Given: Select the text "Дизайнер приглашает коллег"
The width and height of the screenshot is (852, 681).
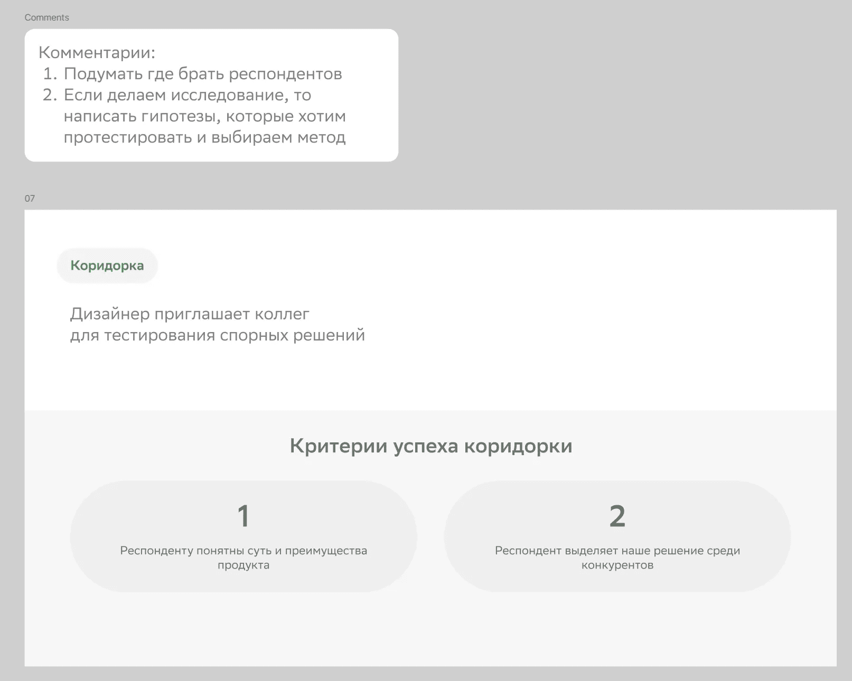Looking at the screenshot, I should click(190, 314).
